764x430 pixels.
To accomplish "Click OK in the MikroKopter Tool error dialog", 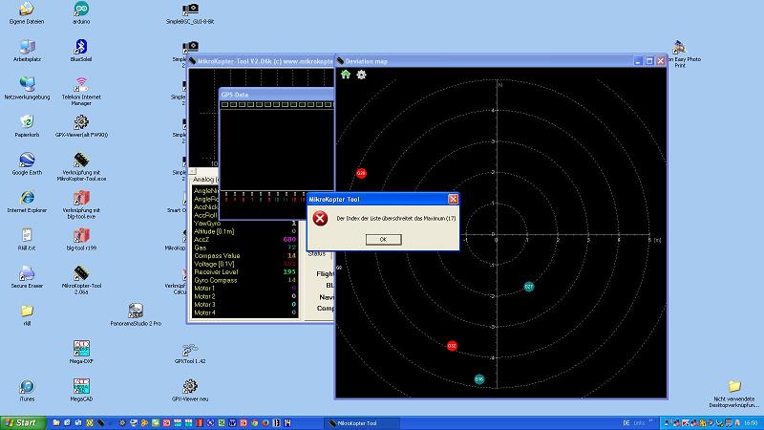I will coord(384,240).
